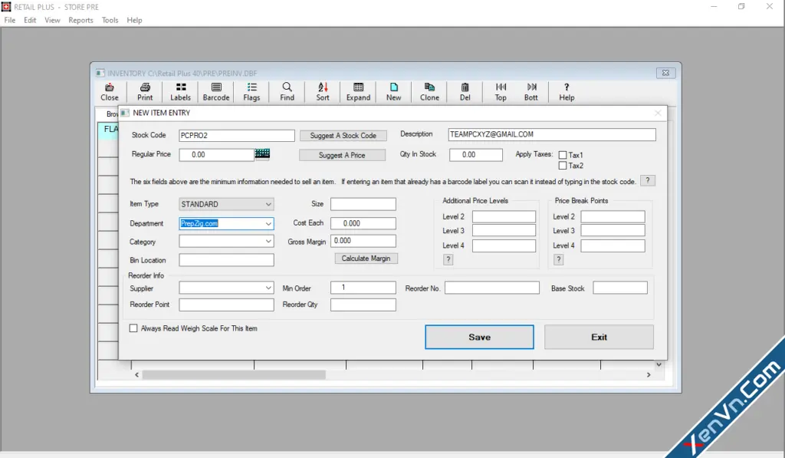The image size is (785, 458).
Task: Click the Print toolbar icon
Action: (145, 92)
